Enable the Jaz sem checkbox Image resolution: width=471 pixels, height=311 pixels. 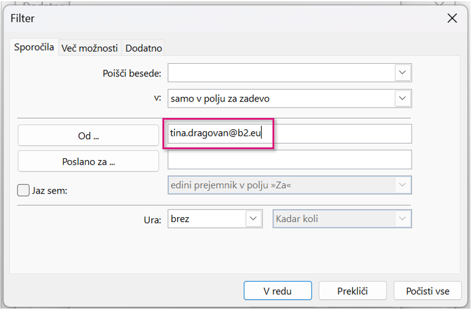point(23,191)
